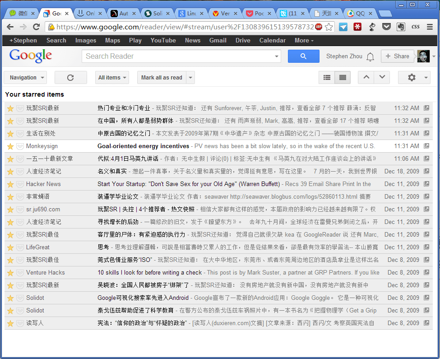Click the CSS extension icon
Image resolution: width=440 pixels, height=359 pixels.
tap(415, 27)
